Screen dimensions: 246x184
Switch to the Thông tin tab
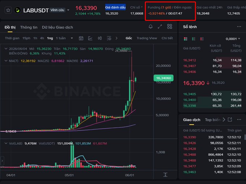[29, 27]
